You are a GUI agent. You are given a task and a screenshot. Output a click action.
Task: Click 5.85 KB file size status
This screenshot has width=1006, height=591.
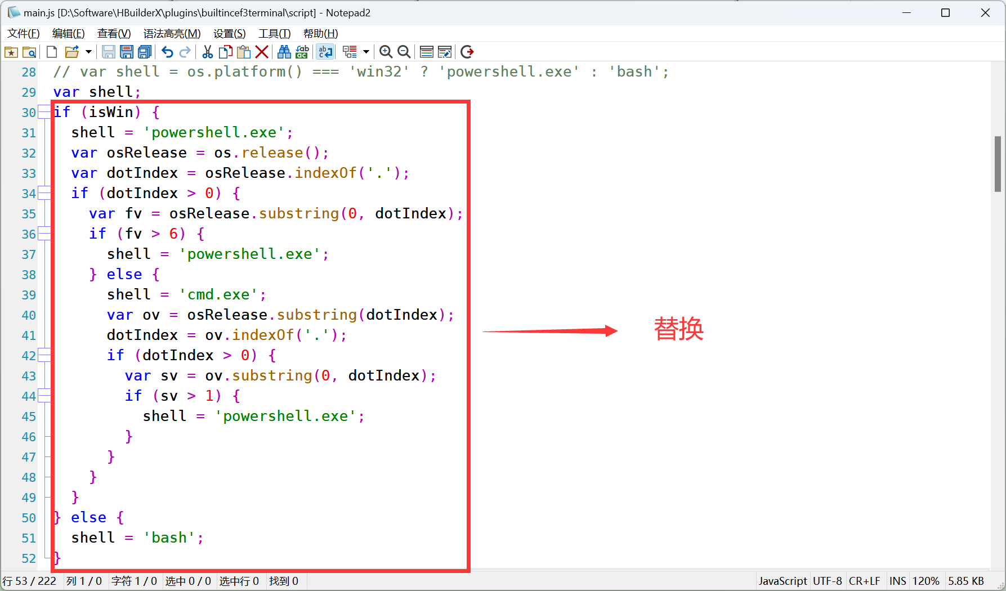coord(966,581)
